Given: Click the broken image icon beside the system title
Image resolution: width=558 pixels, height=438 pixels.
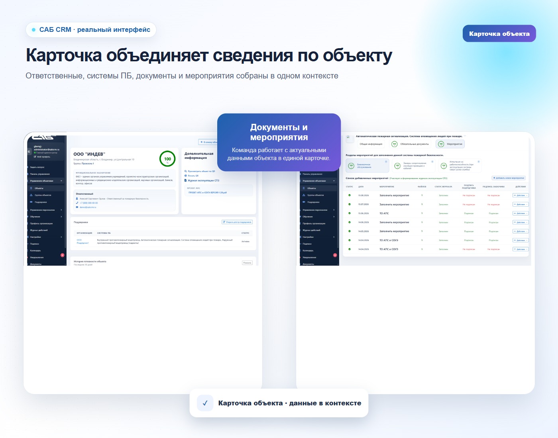Looking at the screenshot, I should [x=348, y=137].
